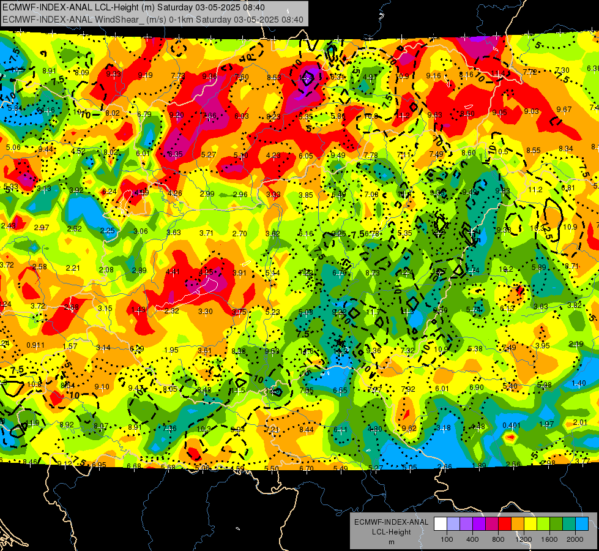Select the grid value 3.91
The image size is (599, 551).
239,272
